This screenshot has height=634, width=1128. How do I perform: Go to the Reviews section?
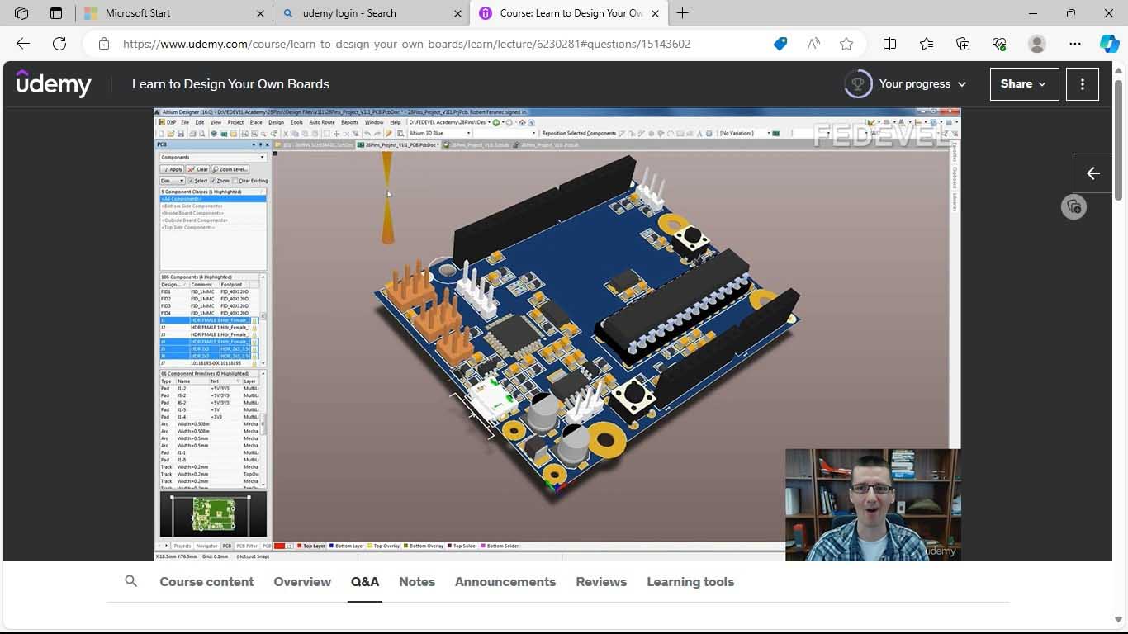click(600, 581)
